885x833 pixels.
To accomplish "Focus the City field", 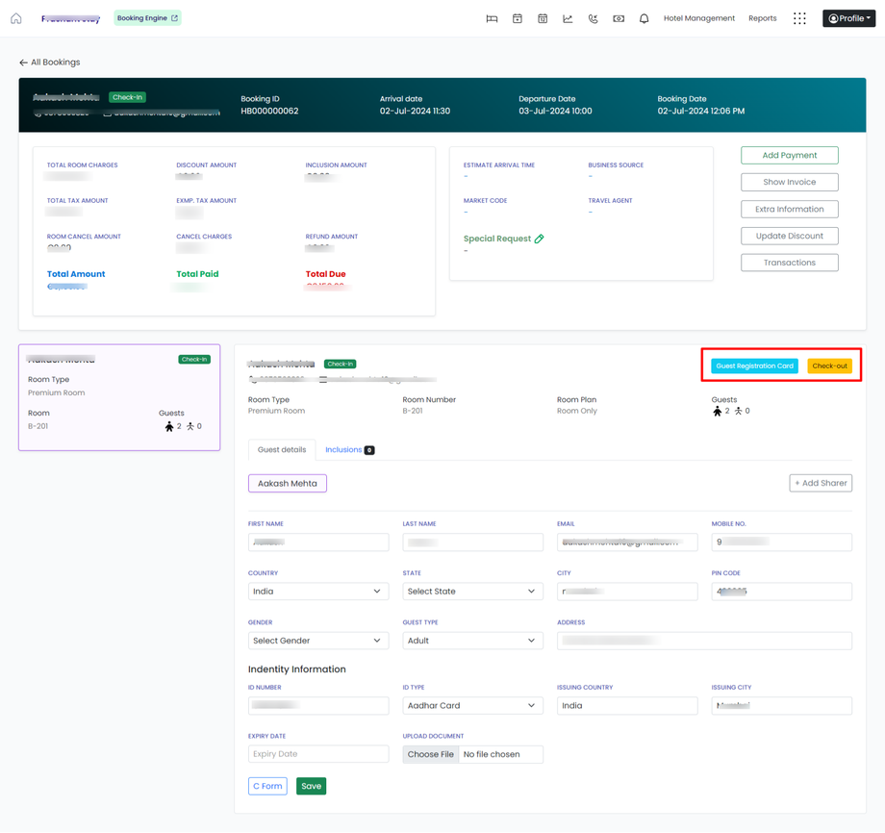I will tap(627, 592).
